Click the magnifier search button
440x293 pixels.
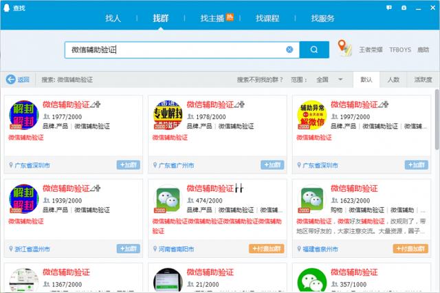click(314, 50)
